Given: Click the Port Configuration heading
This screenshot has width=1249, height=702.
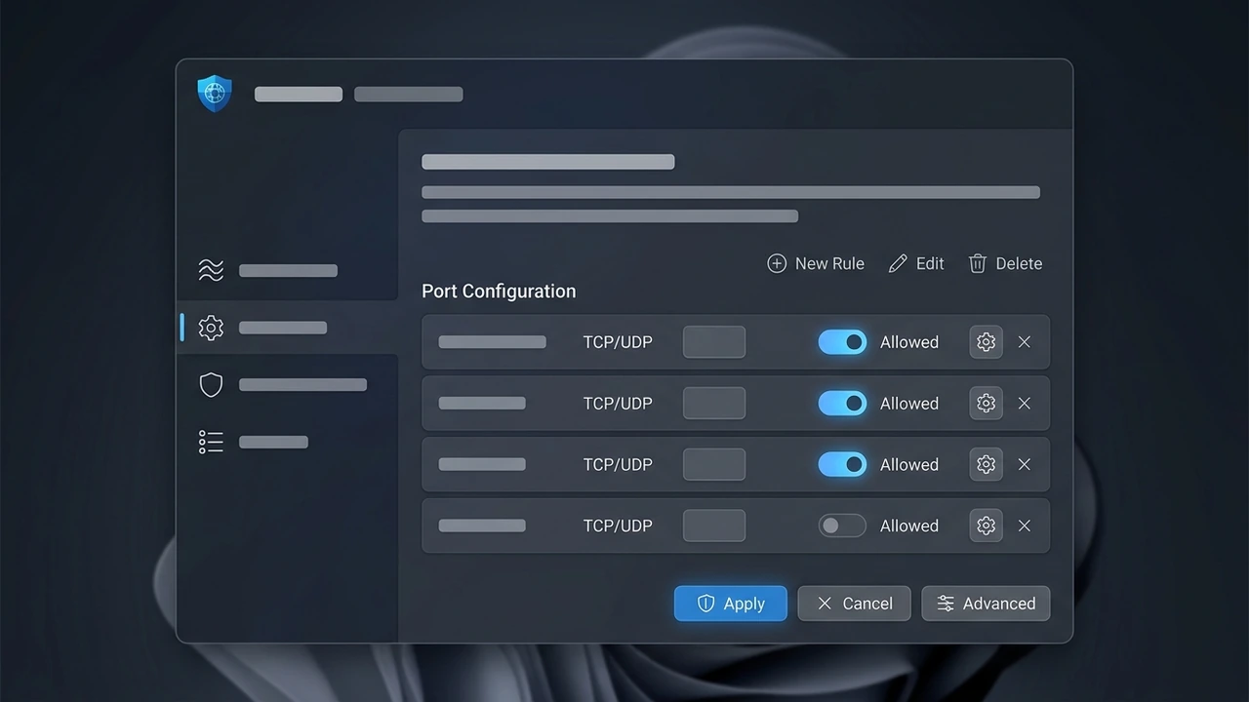Looking at the screenshot, I should coord(499,292).
